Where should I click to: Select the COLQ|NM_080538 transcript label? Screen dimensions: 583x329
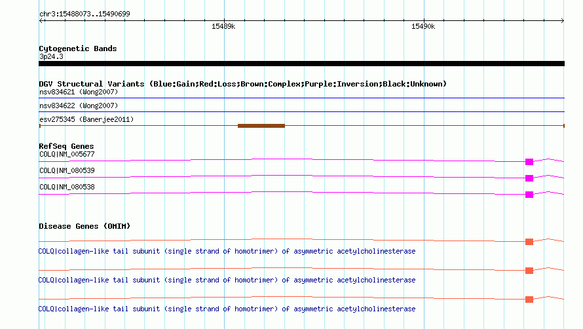click(x=67, y=187)
